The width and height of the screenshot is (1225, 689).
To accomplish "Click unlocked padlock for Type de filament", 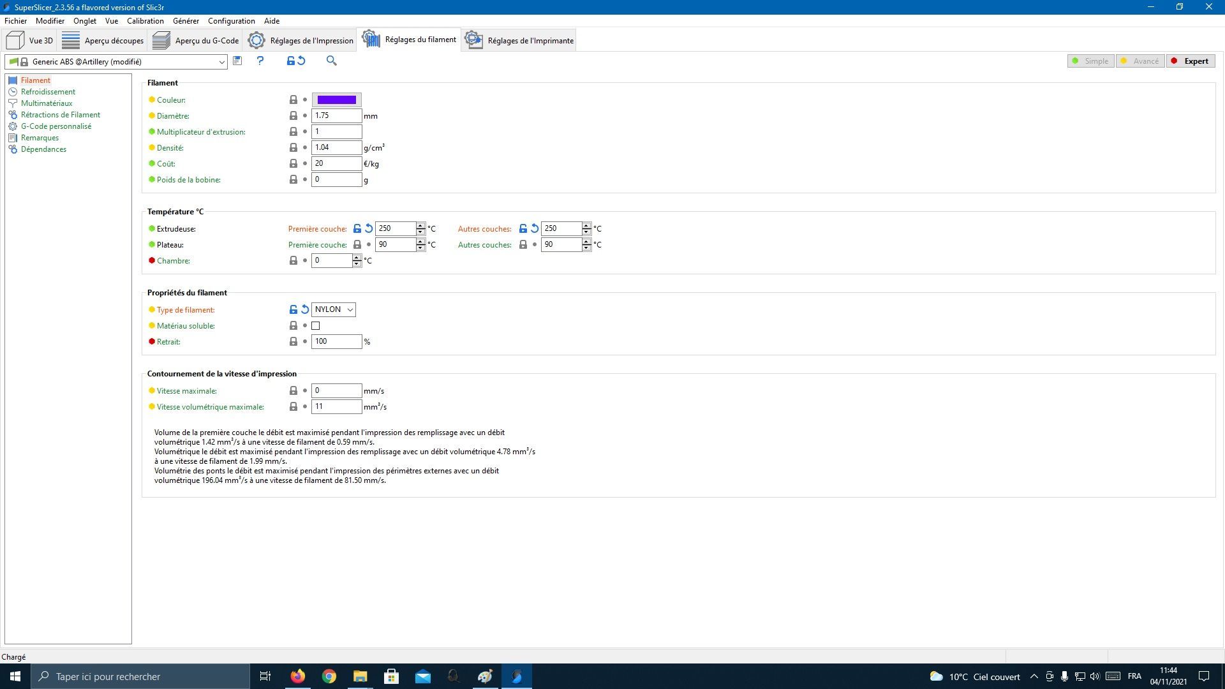I will coord(293,309).
